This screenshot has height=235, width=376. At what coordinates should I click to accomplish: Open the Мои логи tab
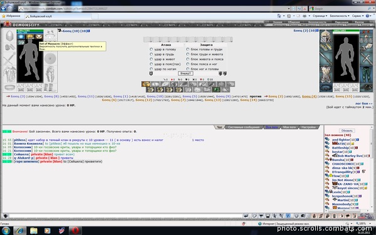[289, 127]
